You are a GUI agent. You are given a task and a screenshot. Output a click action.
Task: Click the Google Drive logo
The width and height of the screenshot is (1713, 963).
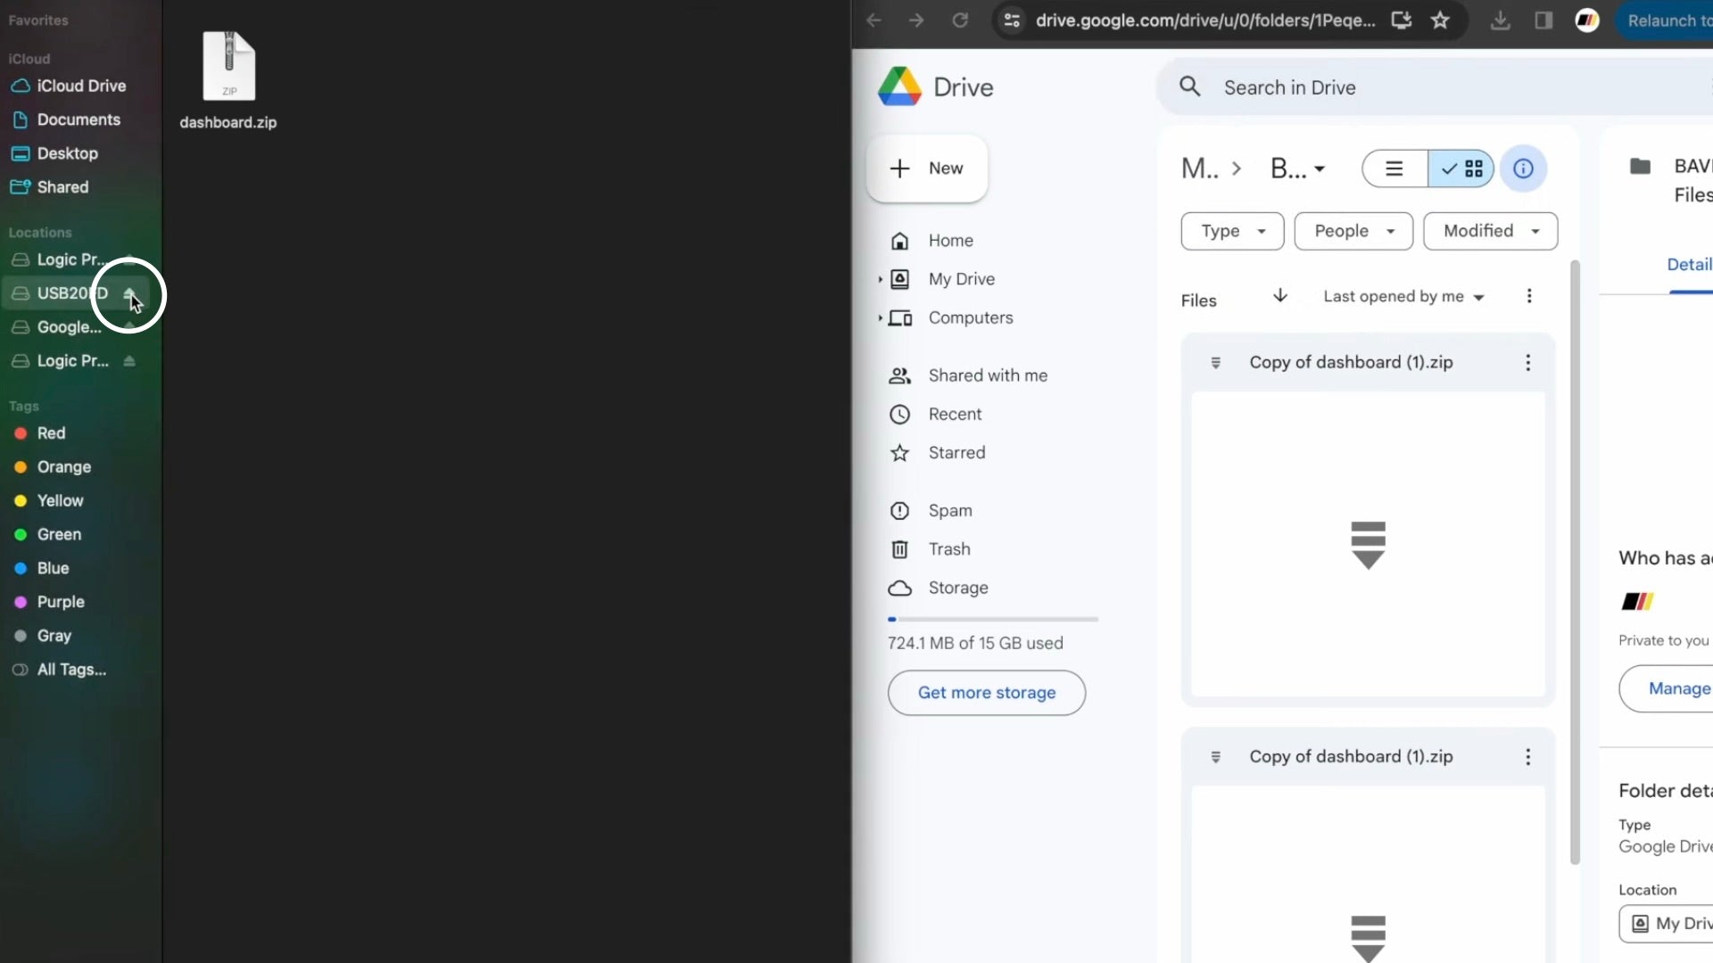coord(899,87)
